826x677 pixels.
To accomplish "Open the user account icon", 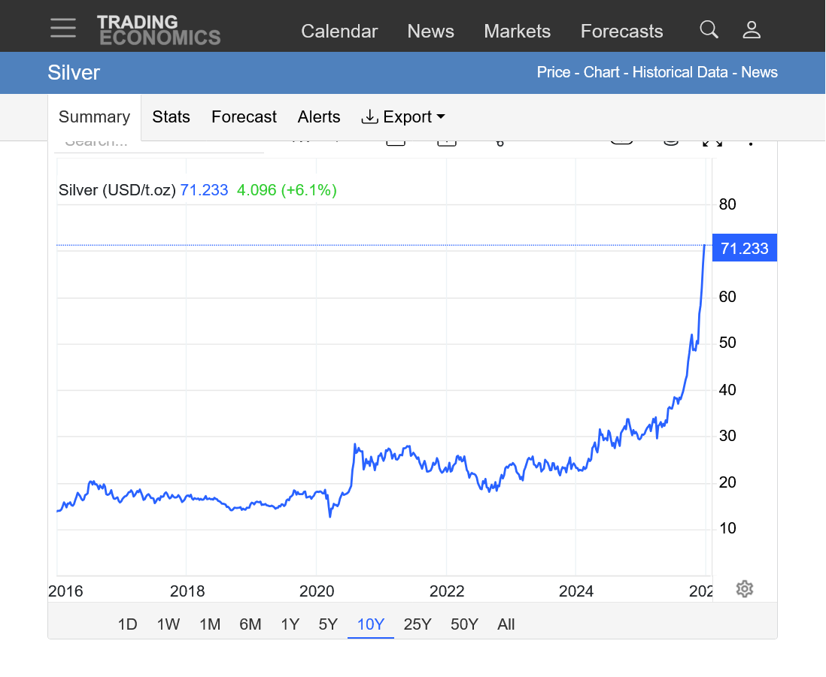I will pyautogui.click(x=752, y=30).
